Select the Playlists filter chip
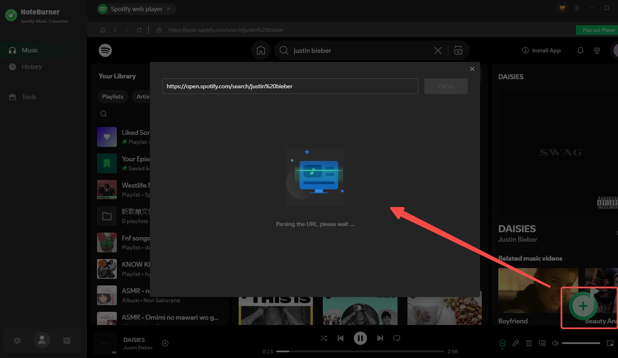Image resolution: width=618 pixels, height=358 pixels. tap(113, 97)
